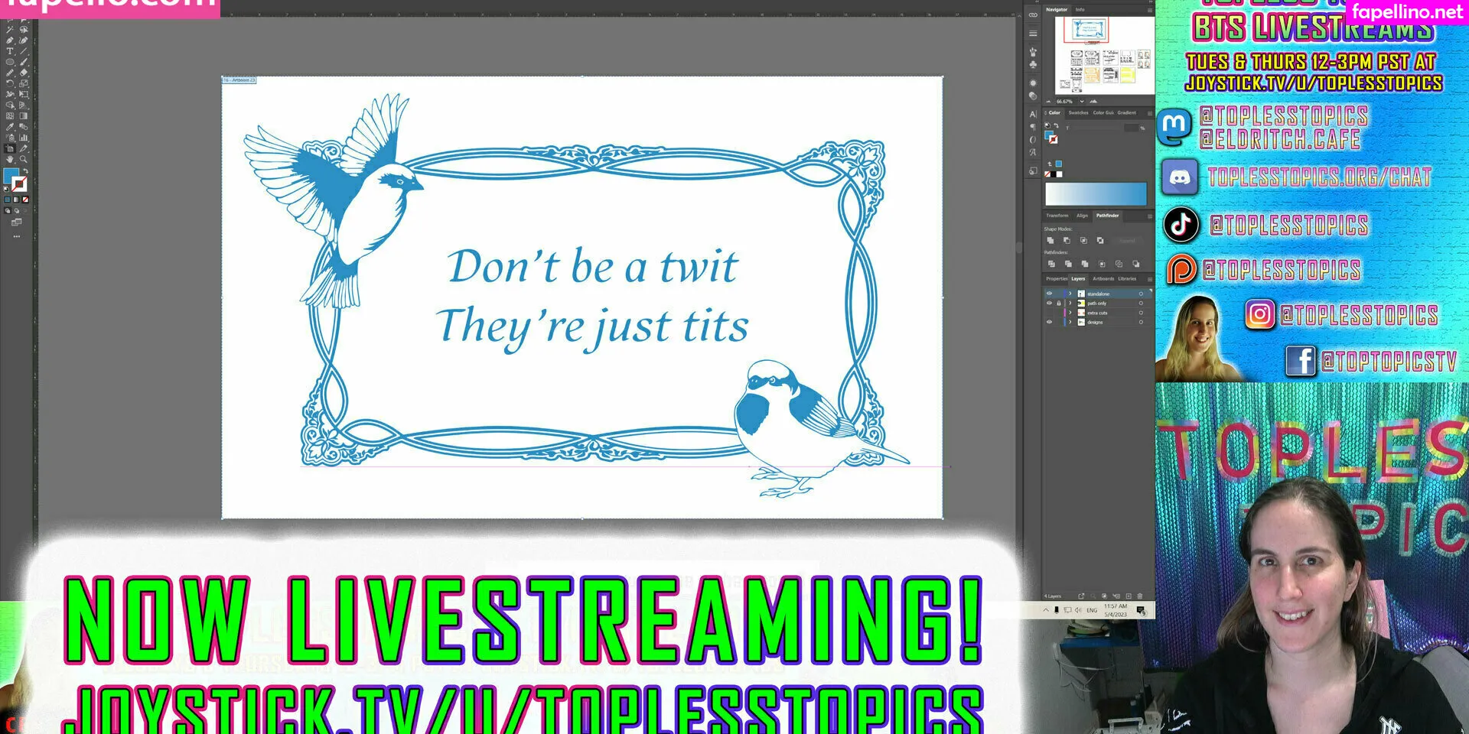Unlock the path only layer
This screenshot has width=1469, height=734.
[x=1059, y=304]
